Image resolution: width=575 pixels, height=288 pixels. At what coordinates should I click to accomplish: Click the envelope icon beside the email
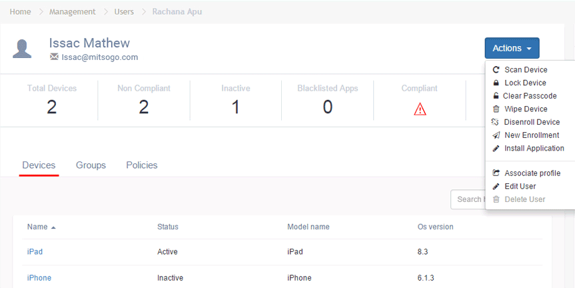(54, 57)
